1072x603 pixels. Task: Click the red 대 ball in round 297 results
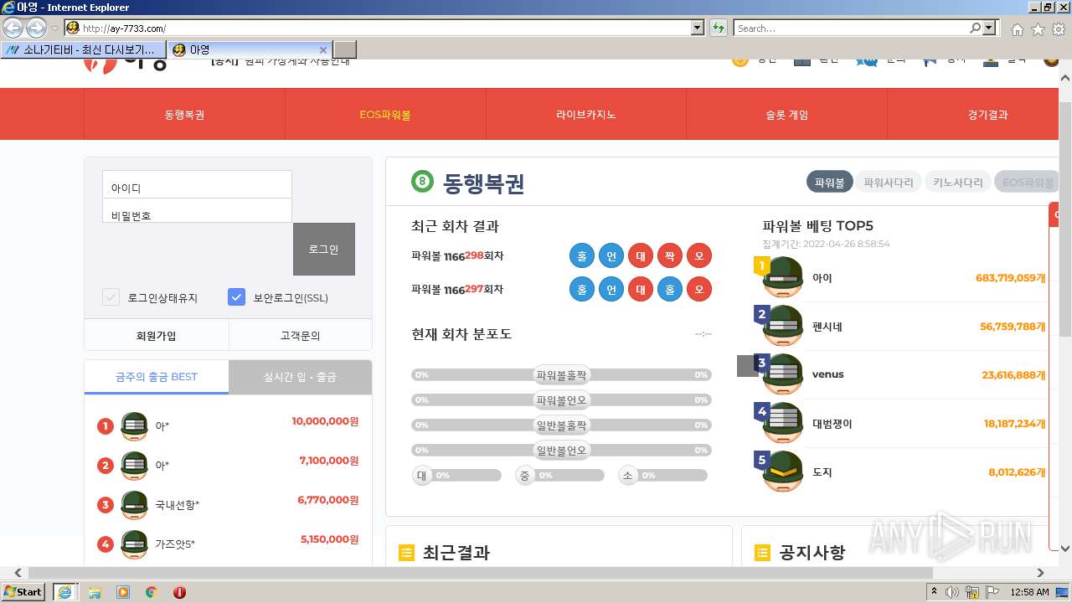click(640, 289)
